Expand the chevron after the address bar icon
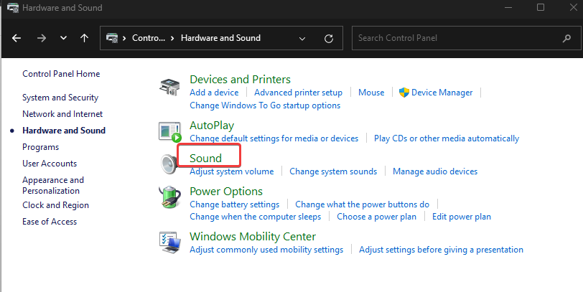 click(x=124, y=38)
